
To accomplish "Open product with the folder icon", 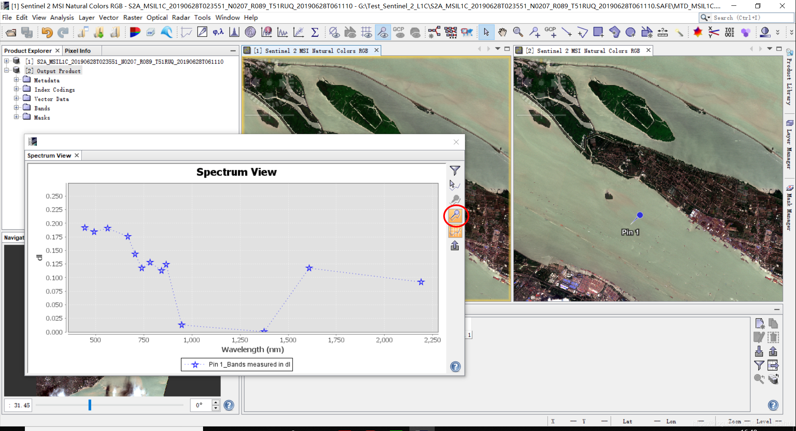I will [11, 32].
